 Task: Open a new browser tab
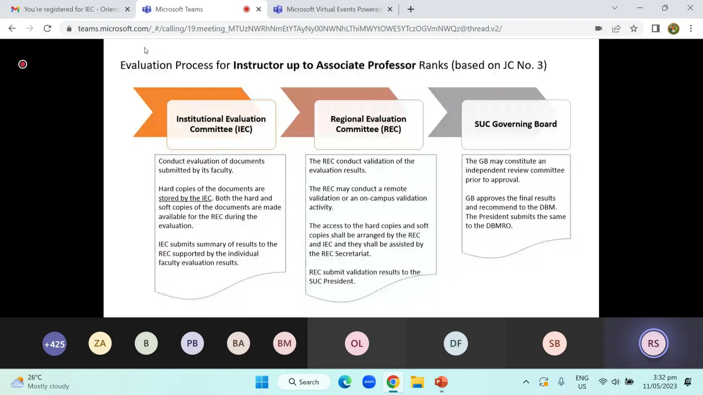(411, 9)
